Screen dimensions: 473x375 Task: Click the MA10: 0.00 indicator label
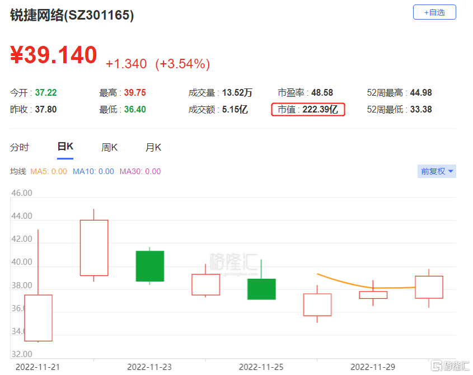click(93, 172)
